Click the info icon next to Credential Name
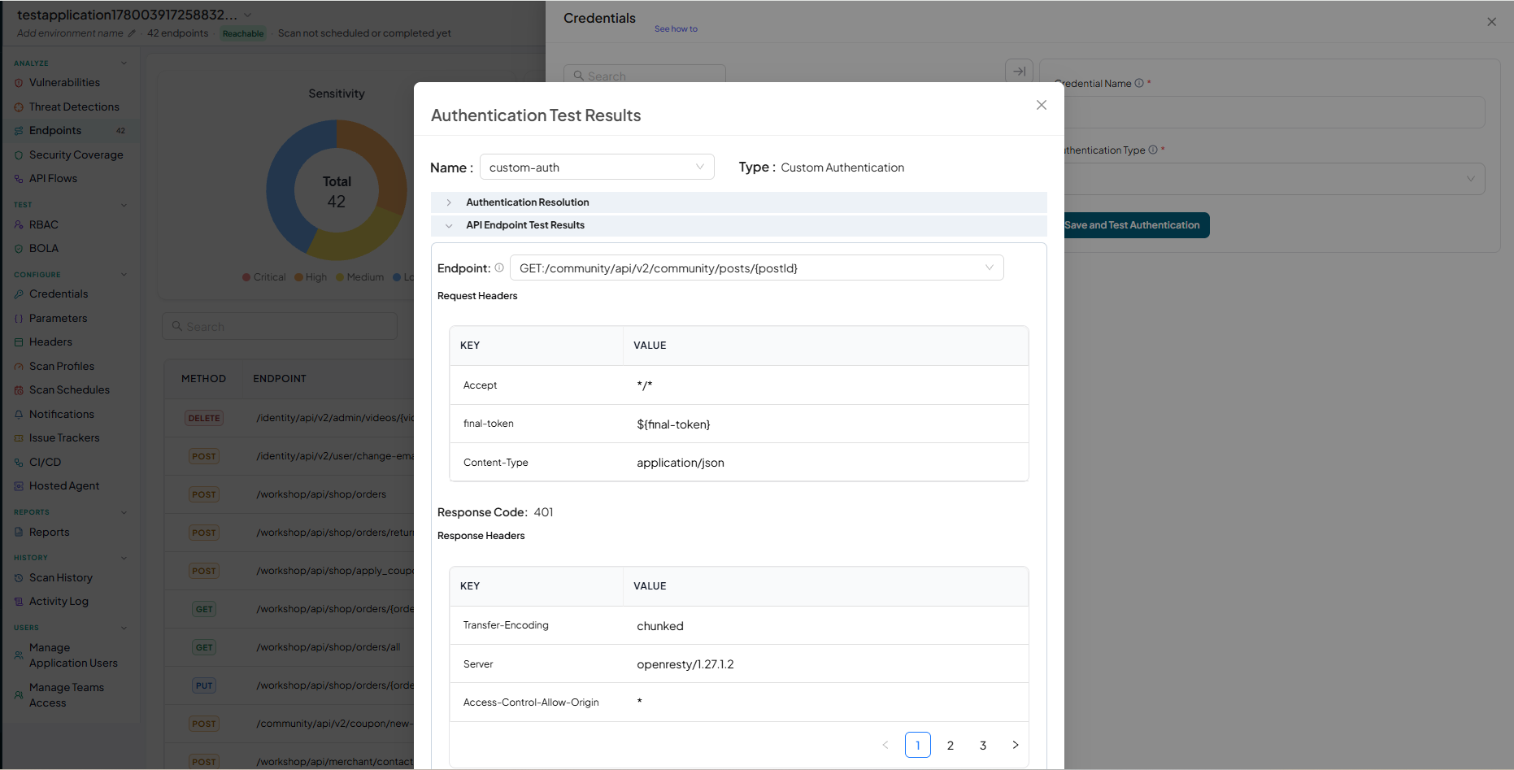Screen dimensions: 1514x770 1139,83
